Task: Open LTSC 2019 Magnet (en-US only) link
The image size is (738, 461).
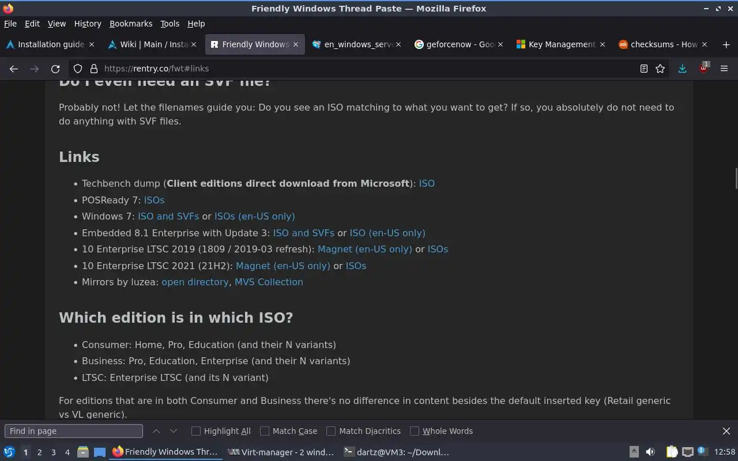Action: pos(365,249)
